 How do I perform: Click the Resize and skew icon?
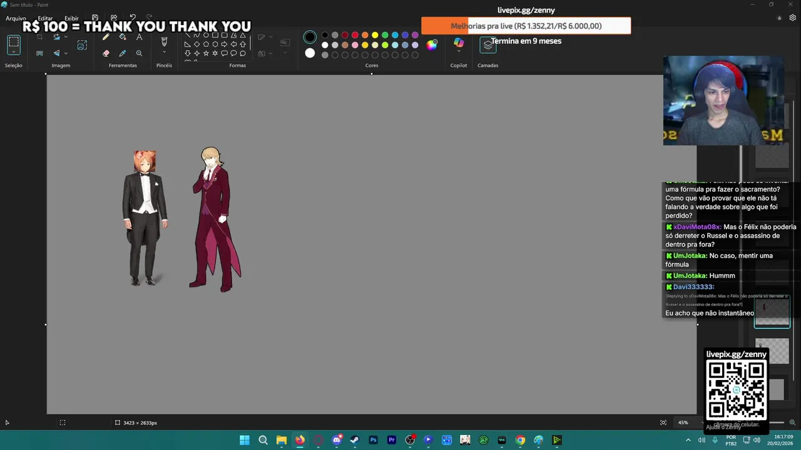pos(82,45)
